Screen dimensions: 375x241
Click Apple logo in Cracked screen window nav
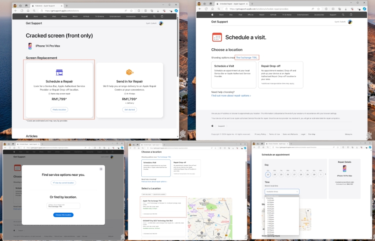pos(27,16)
